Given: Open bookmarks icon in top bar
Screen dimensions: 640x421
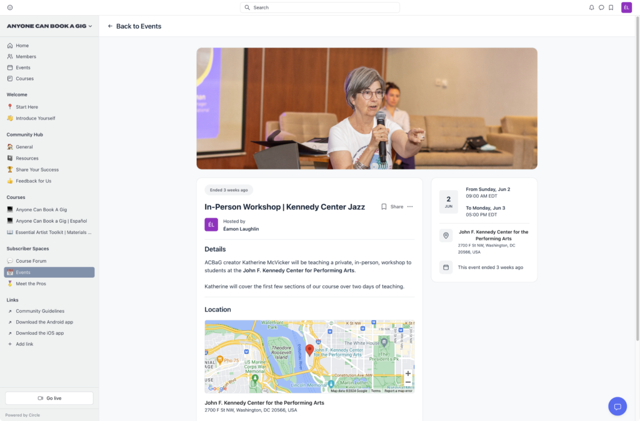Looking at the screenshot, I should pos(611,8).
